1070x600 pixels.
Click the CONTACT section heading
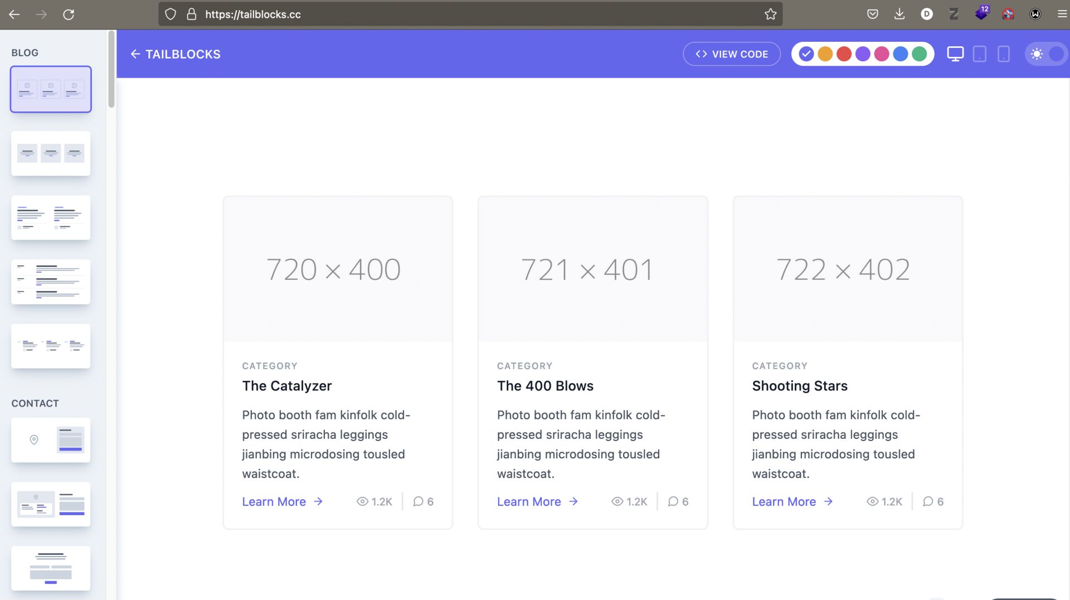click(35, 403)
